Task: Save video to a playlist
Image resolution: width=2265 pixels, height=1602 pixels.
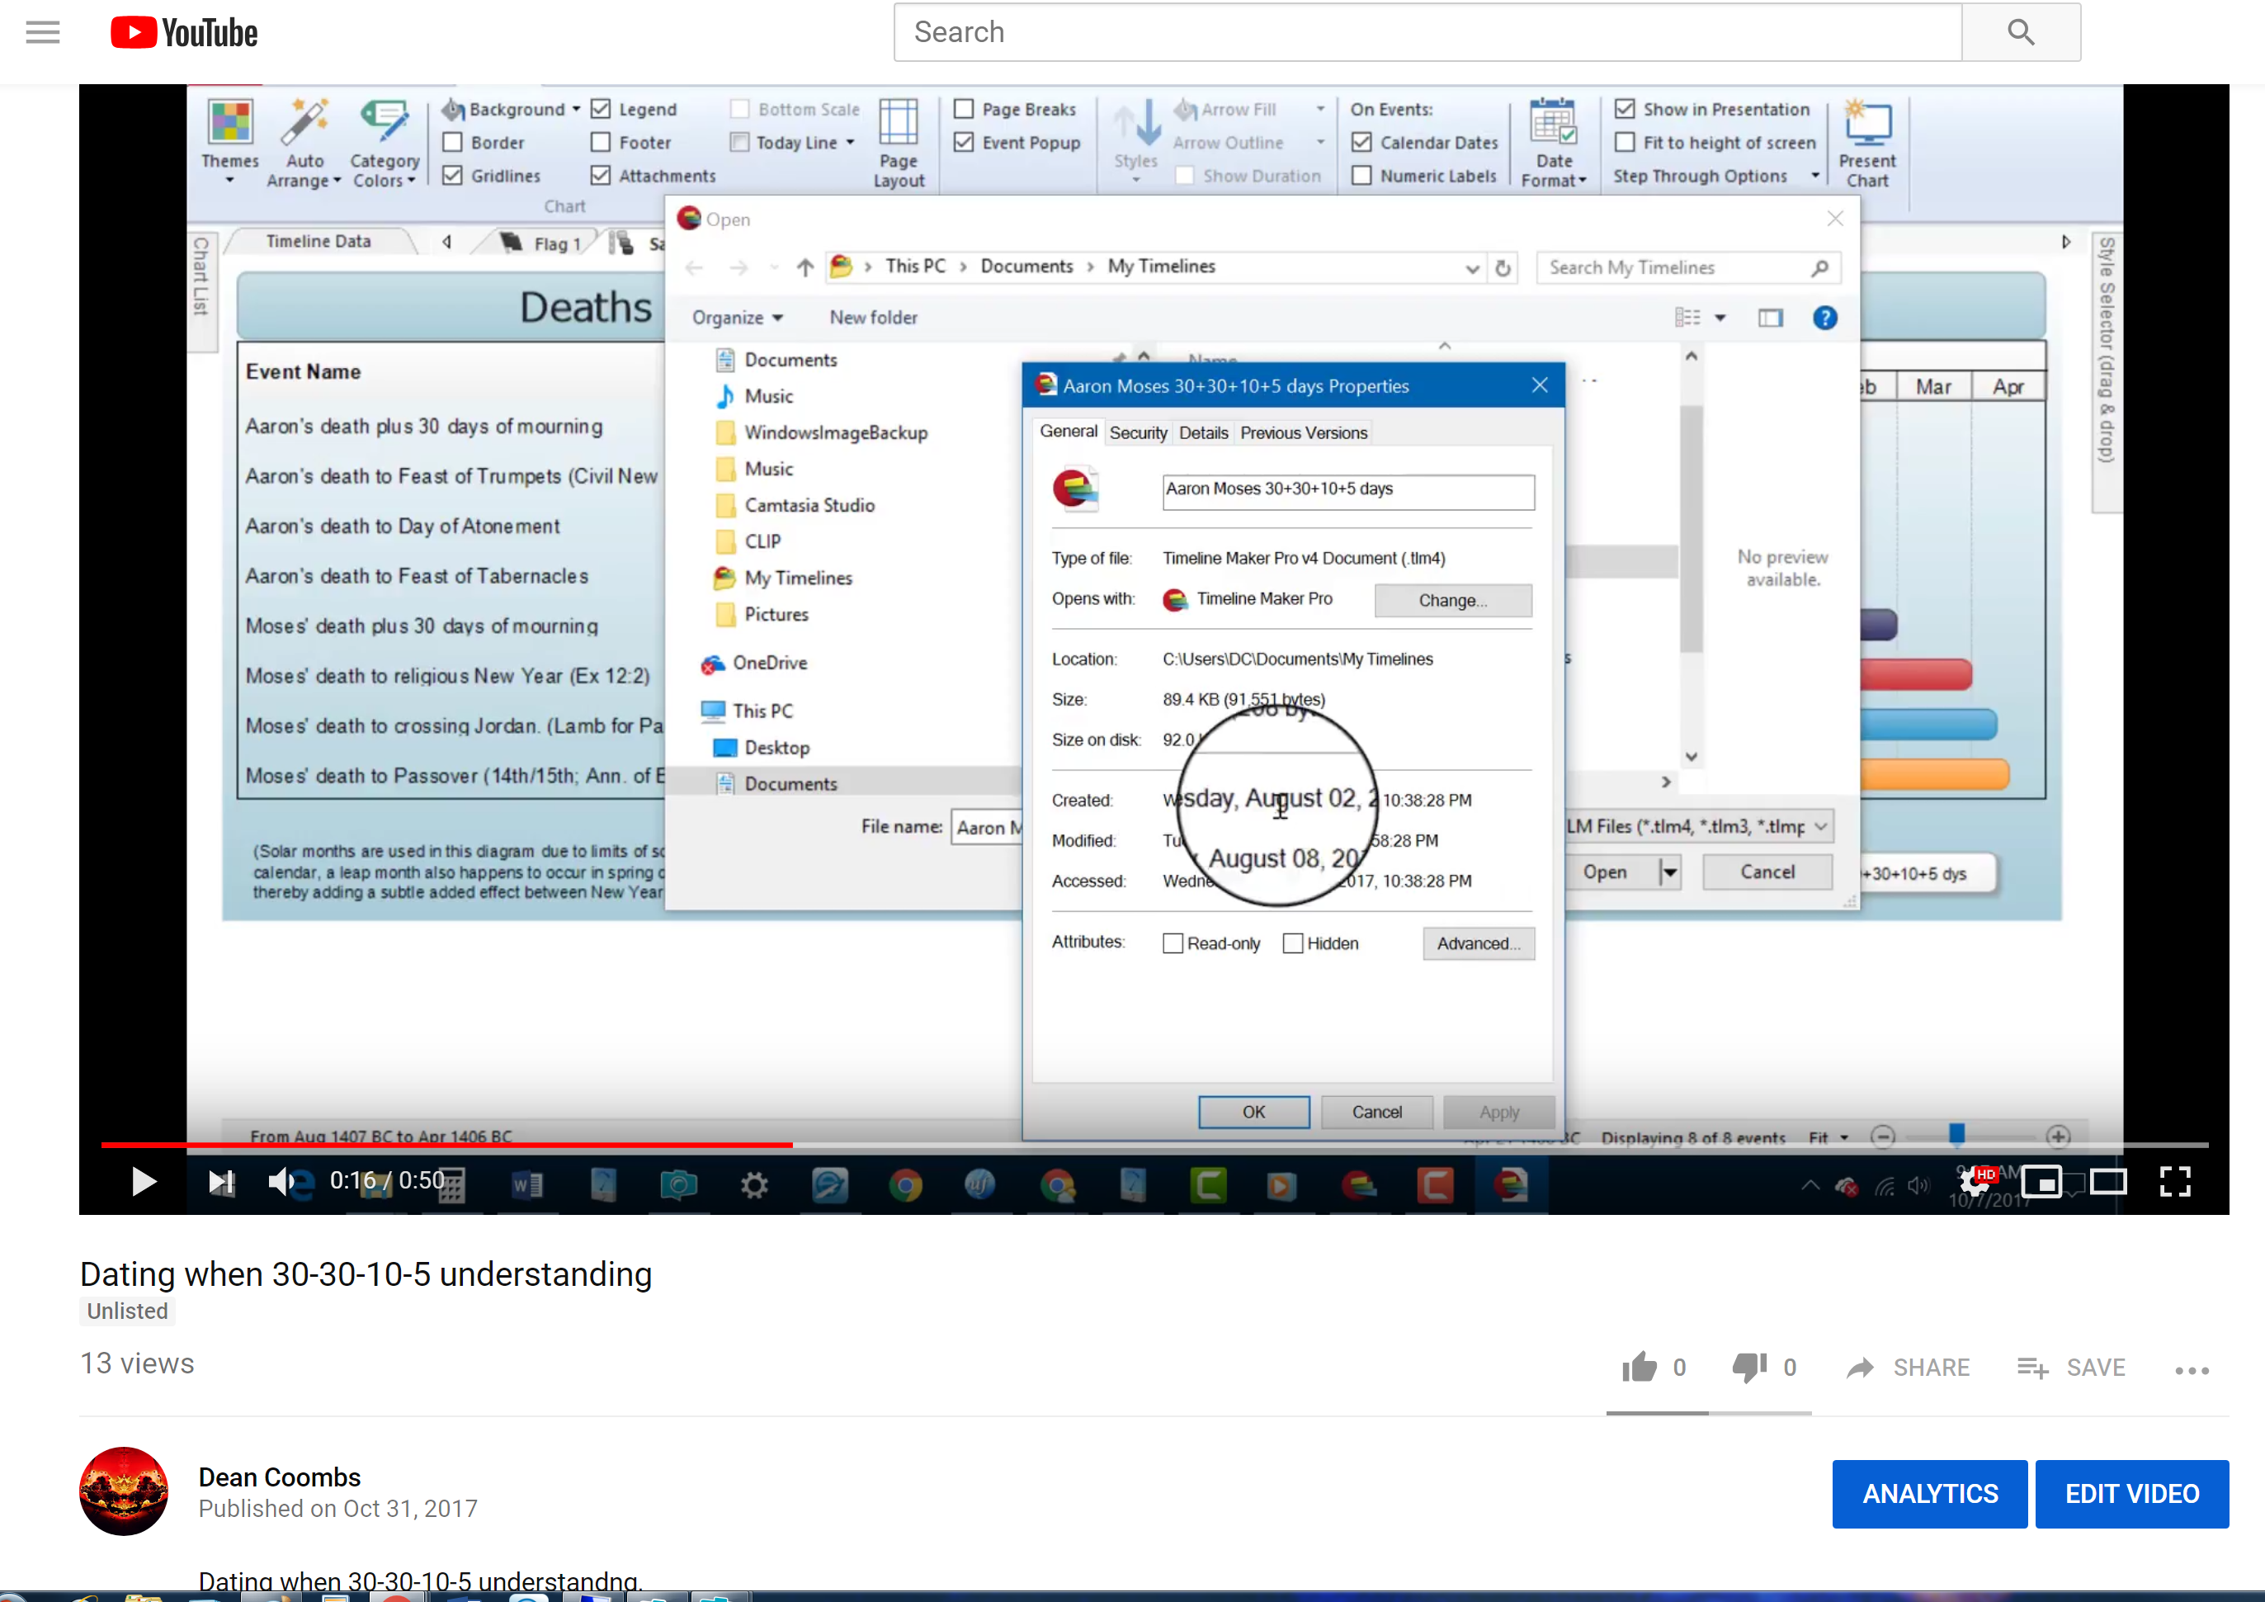Action: tap(2072, 1368)
